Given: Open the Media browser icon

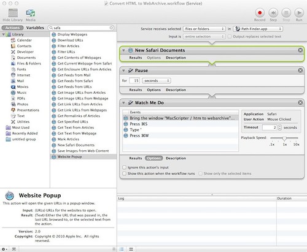Looking at the screenshot, I should [x=31, y=13].
